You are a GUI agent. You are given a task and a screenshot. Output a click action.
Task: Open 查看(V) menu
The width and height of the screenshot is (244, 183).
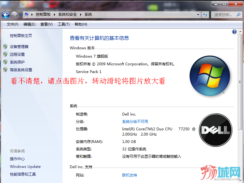(46, 24)
